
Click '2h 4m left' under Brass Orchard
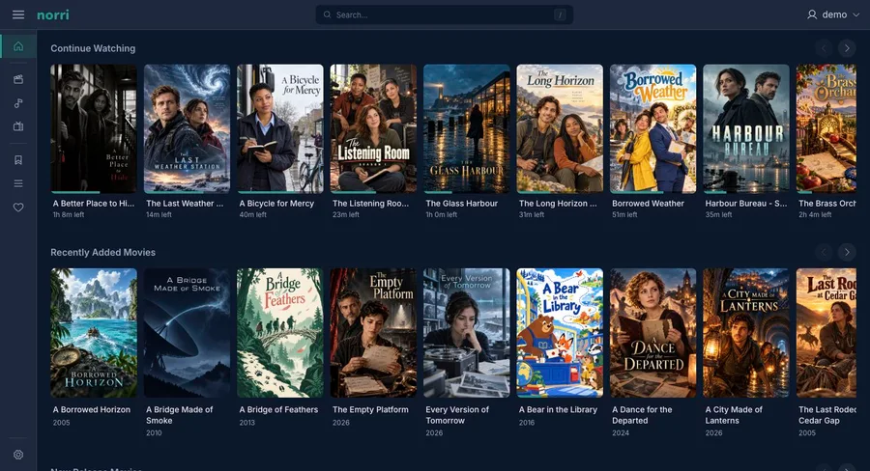(815, 214)
